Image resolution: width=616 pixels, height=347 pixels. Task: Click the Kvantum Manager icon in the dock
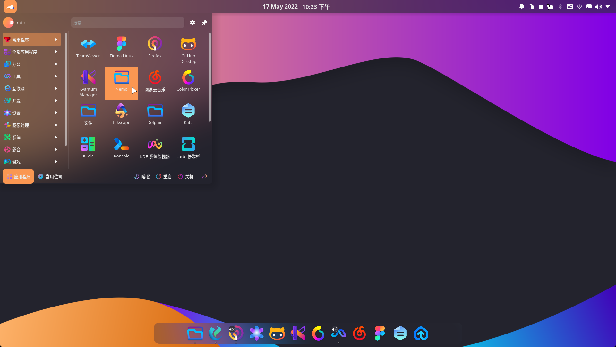tap(298, 333)
